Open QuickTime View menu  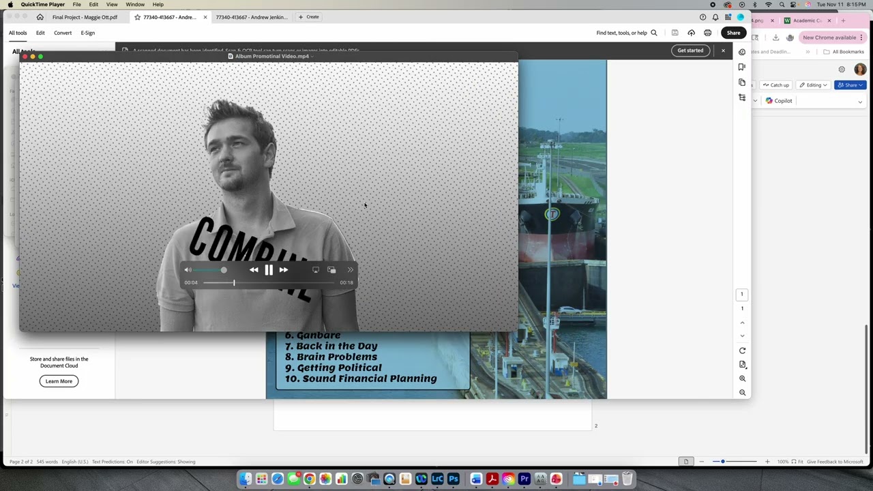pyautogui.click(x=112, y=5)
